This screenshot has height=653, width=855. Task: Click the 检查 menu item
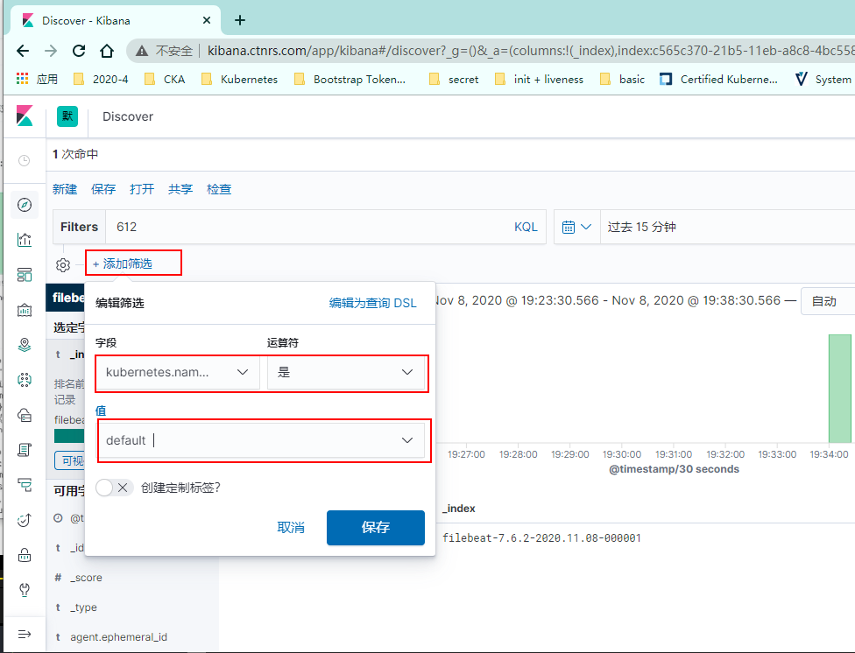[219, 189]
